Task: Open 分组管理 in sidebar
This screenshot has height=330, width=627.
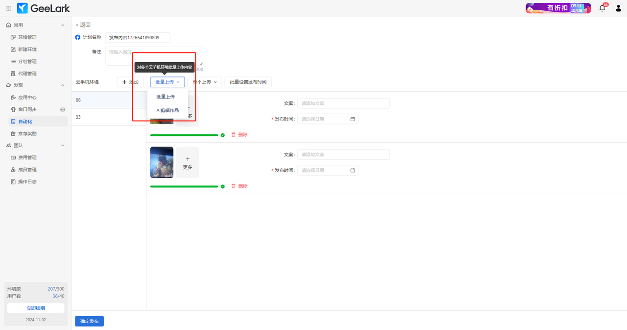Action: coord(27,61)
